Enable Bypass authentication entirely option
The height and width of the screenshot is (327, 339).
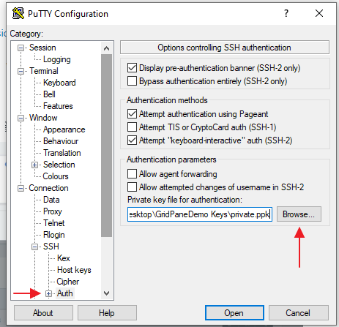coord(132,81)
